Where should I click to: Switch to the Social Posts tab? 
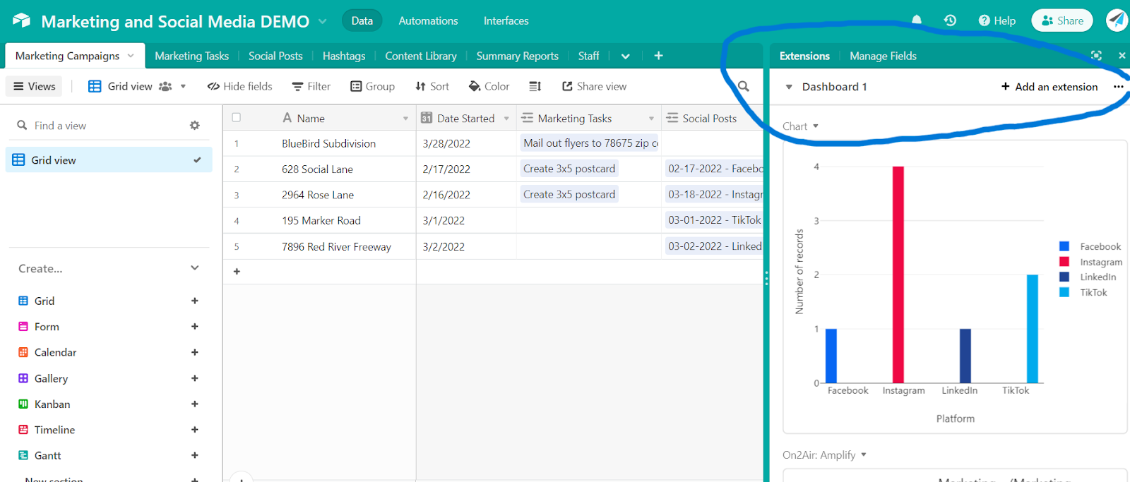point(275,56)
